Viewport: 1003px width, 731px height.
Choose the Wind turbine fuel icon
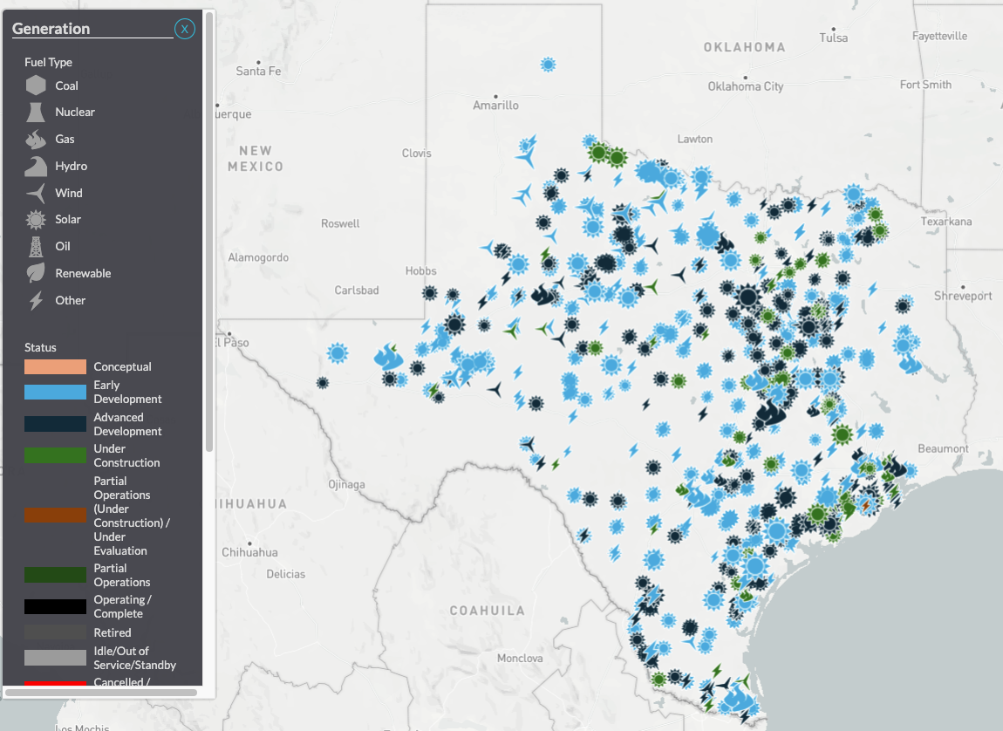(x=37, y=193)
